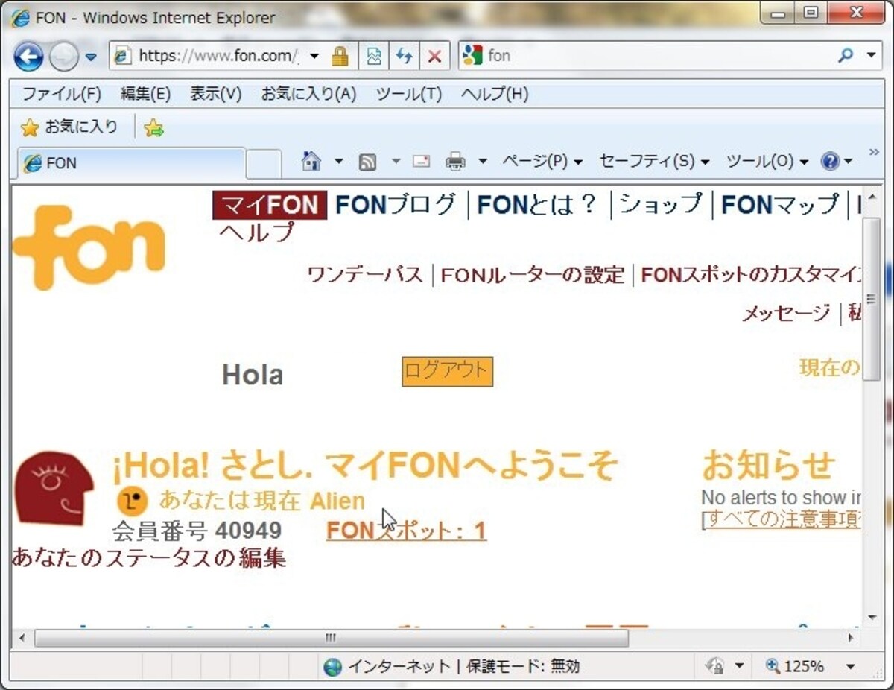Open the ページ(P) command menu

pos(542,161)
